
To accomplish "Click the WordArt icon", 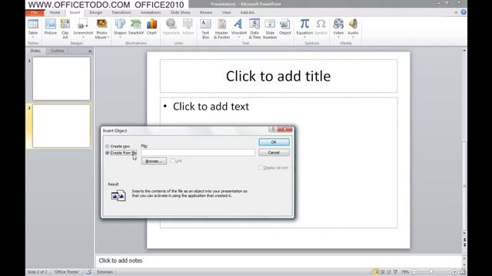I will point(238,28).
